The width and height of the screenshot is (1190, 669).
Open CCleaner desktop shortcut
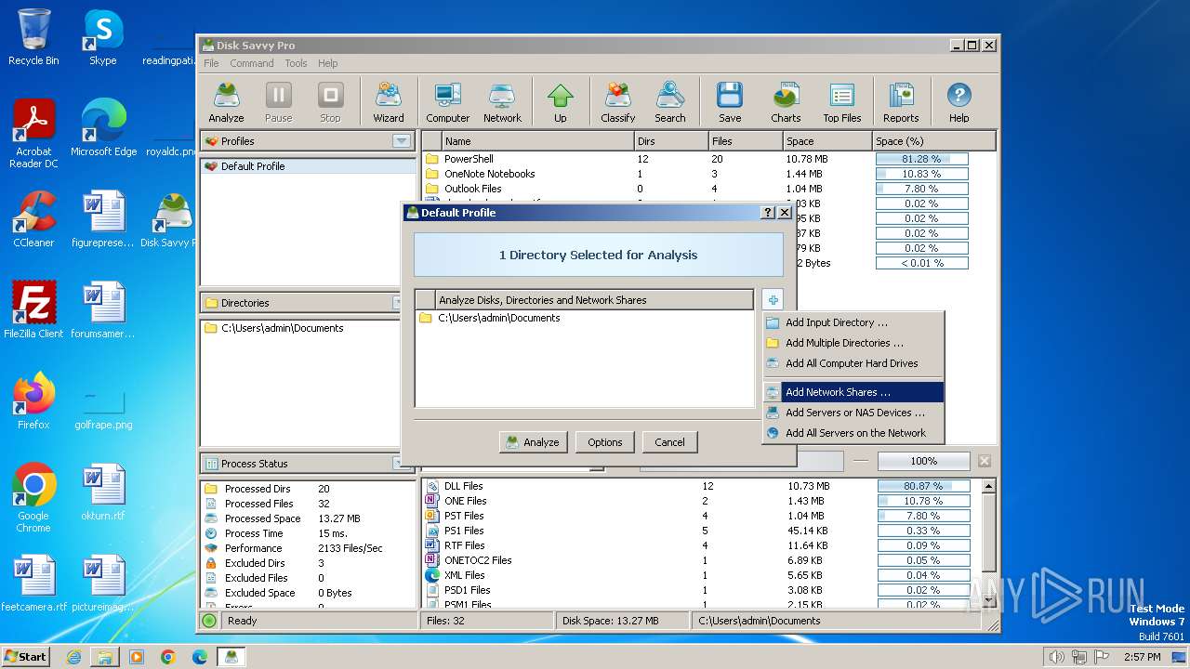[x=33, y=218]
